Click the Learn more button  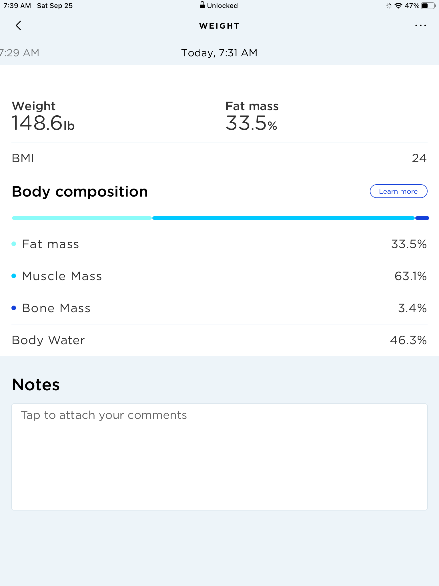click(x=398, y=191)
